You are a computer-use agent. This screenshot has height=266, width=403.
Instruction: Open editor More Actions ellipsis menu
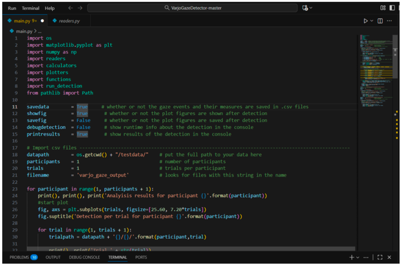[x=389, y=21]
